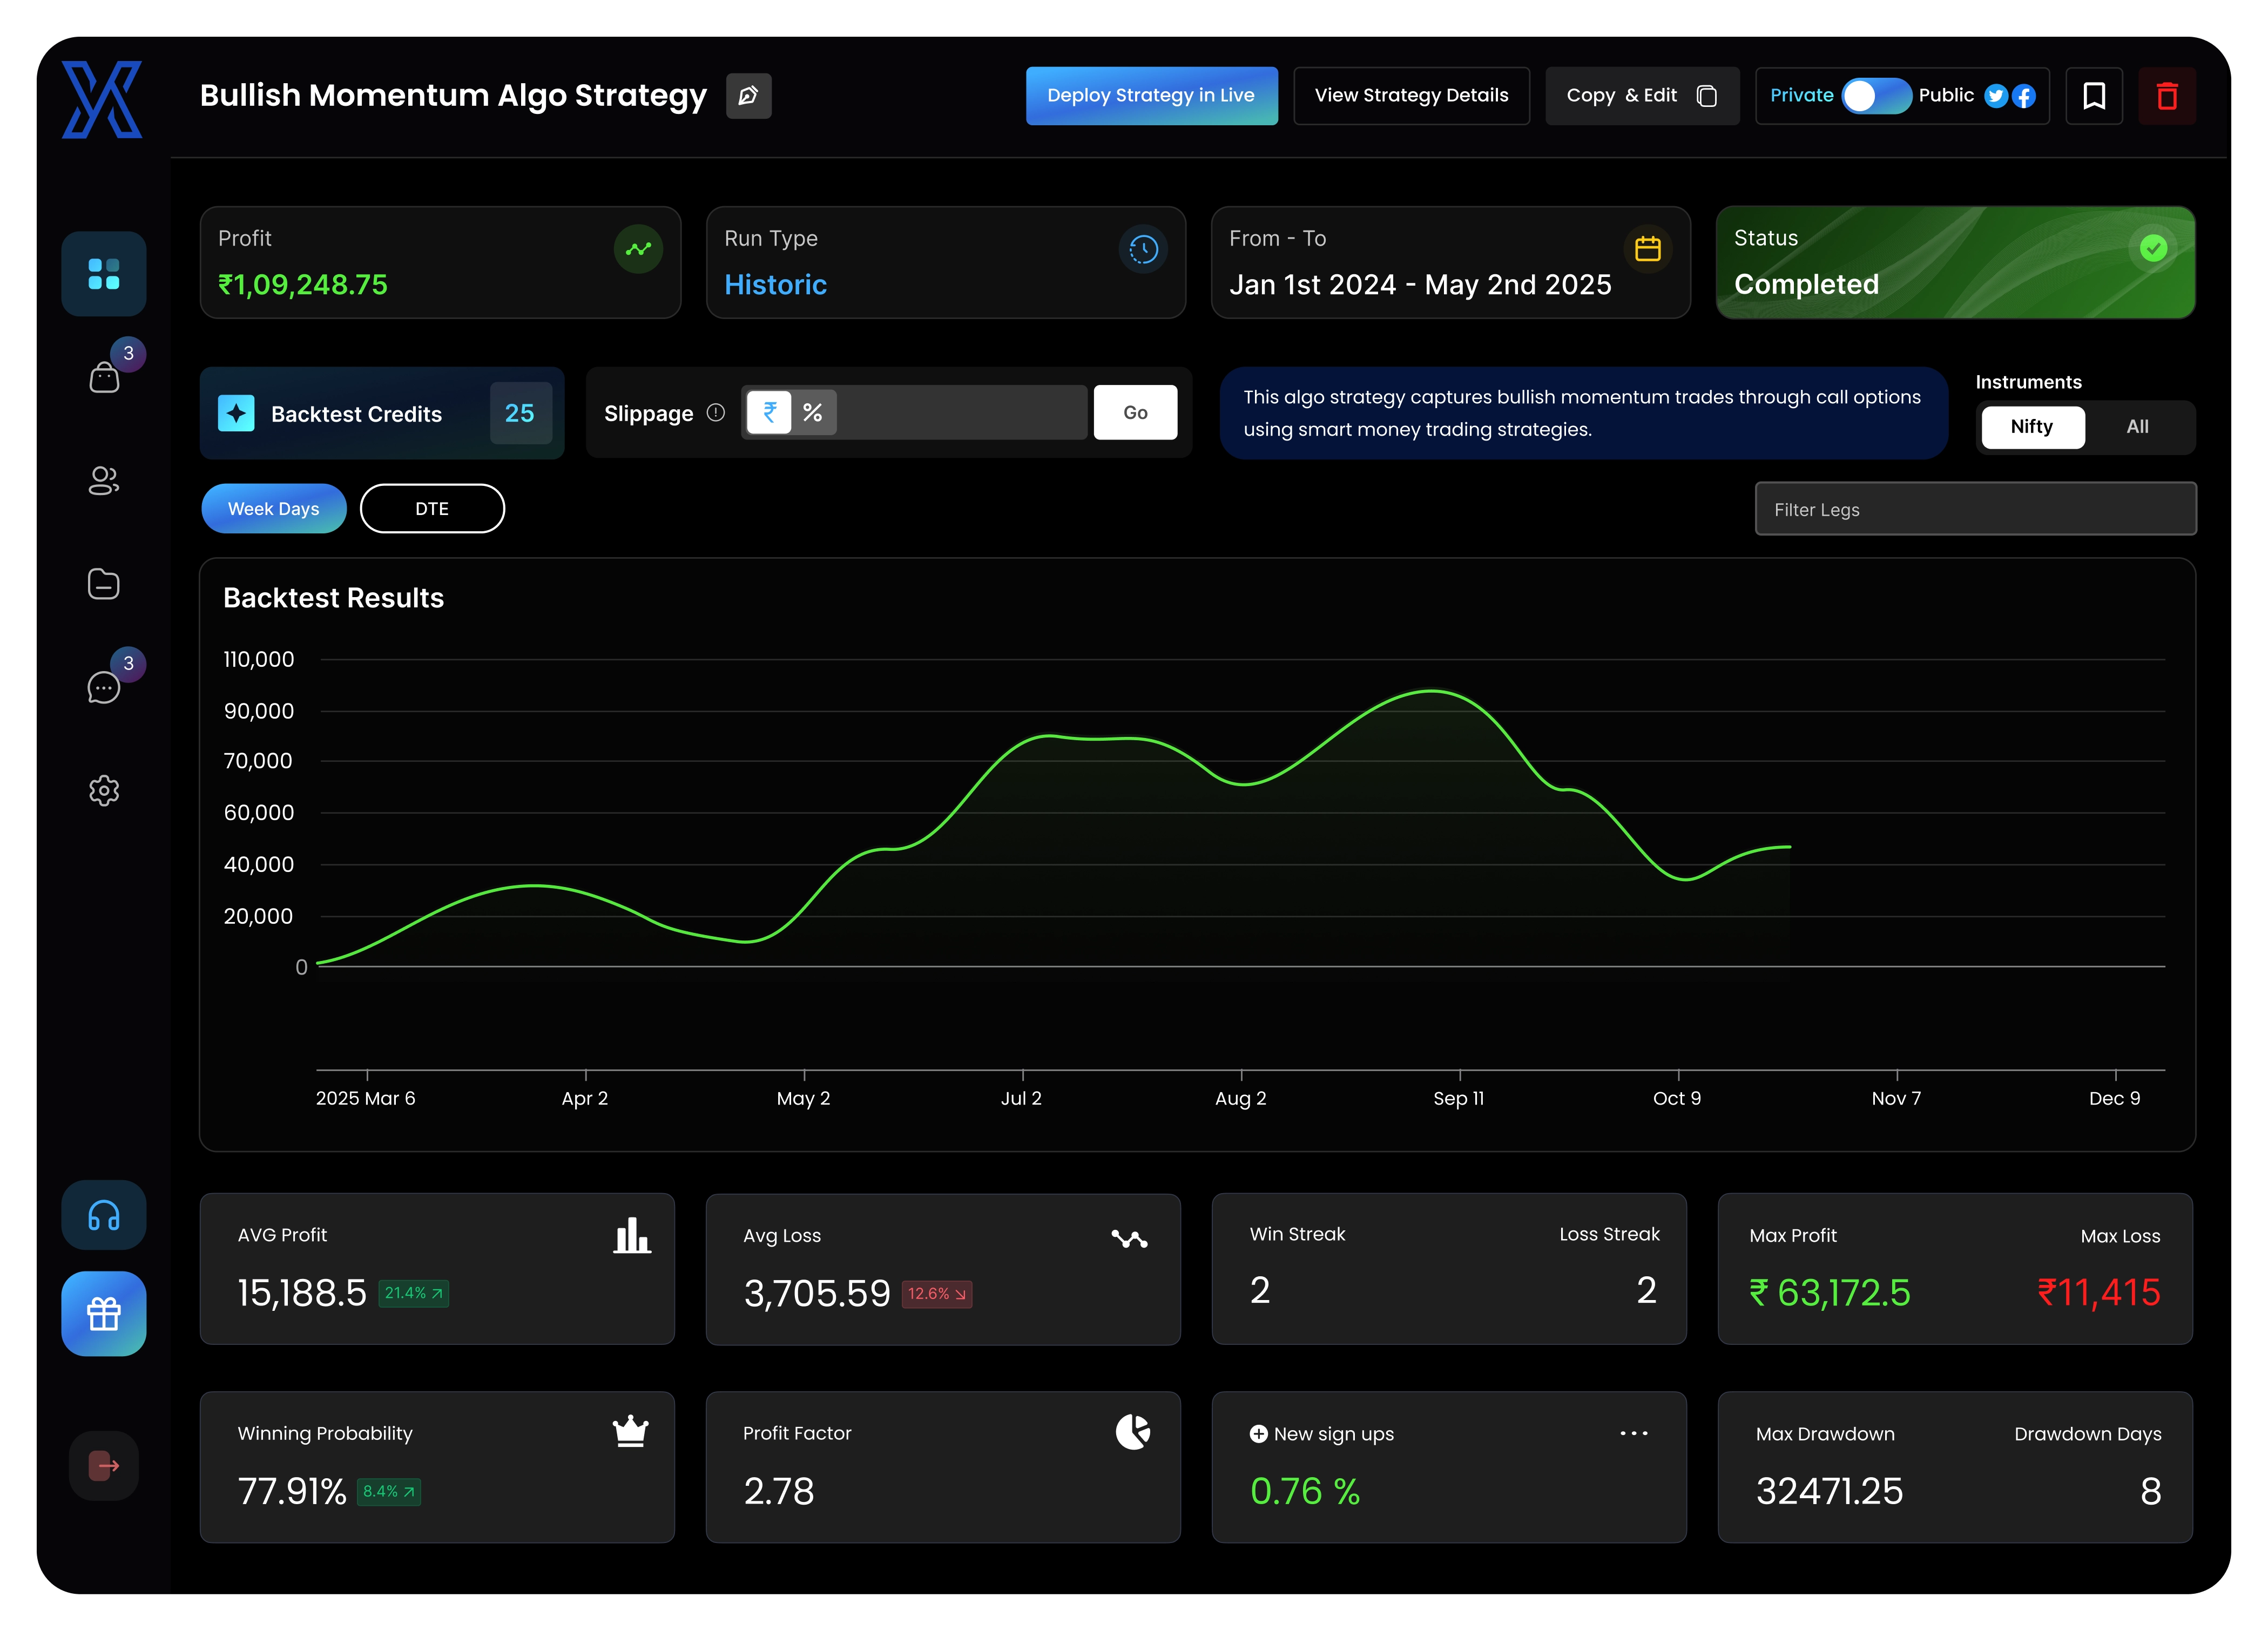Open the dashboard grid icon in sidebar

(x=104, y=274)
